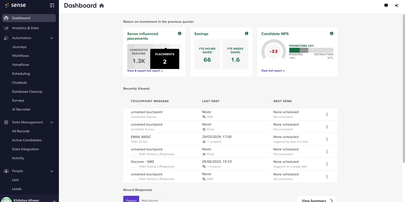Viewport: 405px width, 202px height.
Task: Switch to the Most Recent tab
Action: 150,200
